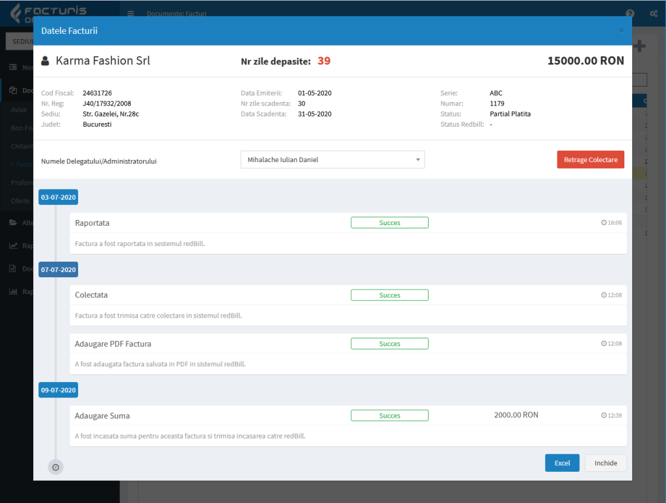Select Avize in the sidebar menu
The height and width of the screenshot is (503, 666).
coord(19,110)
